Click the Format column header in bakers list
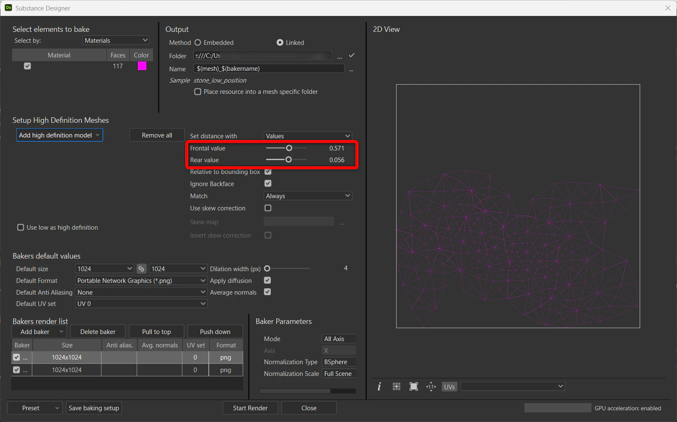Screen dimensions: 677x422 point(226,345)
